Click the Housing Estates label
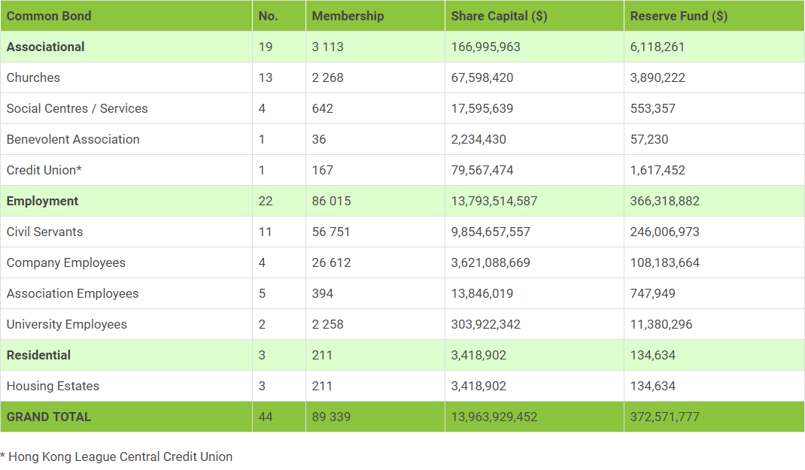The image size is (805, 470). click(x=53, y=385)
